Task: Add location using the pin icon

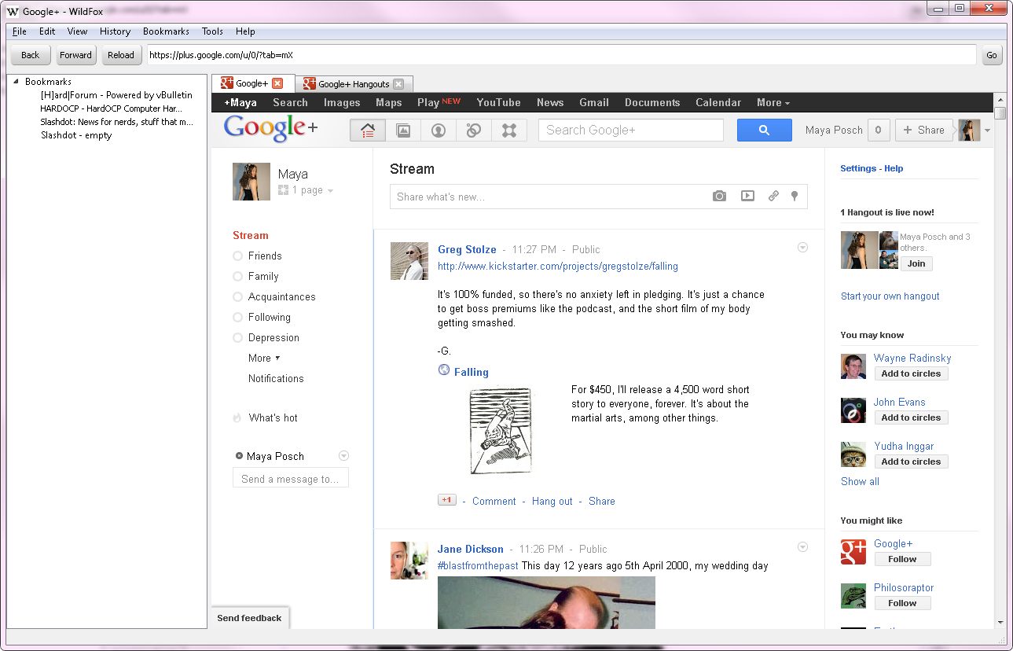Action: pyautogui.click(x=795, y=197)
